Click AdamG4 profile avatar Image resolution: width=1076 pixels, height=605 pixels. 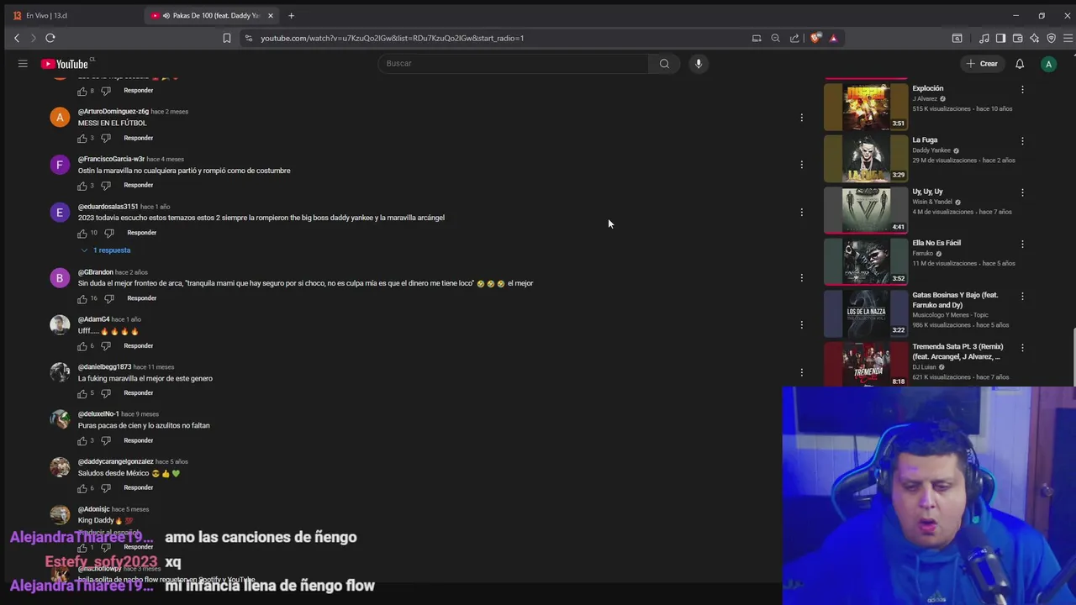point(60,325)
